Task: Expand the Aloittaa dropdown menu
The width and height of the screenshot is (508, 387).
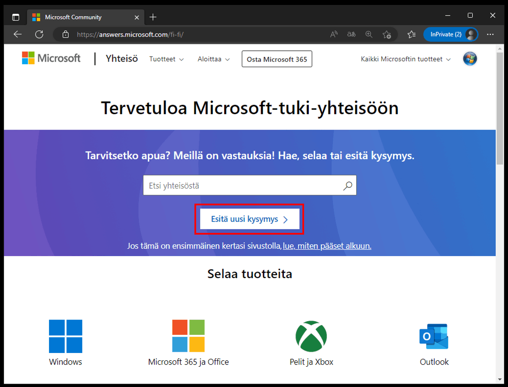Action: (x=214, y=59)
